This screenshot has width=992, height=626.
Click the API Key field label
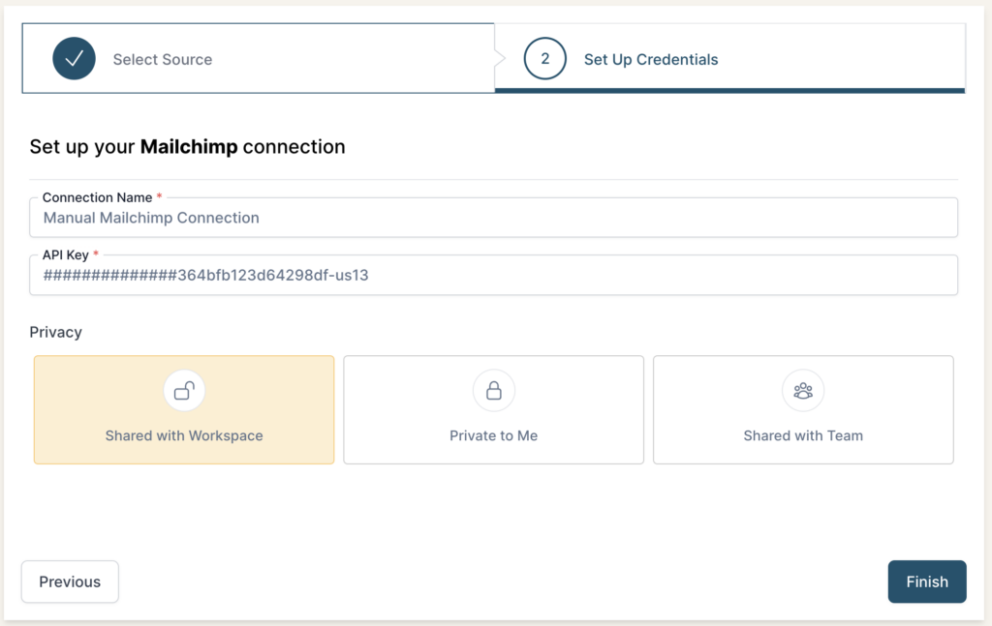pyautogui.click(x=66, y=255)
